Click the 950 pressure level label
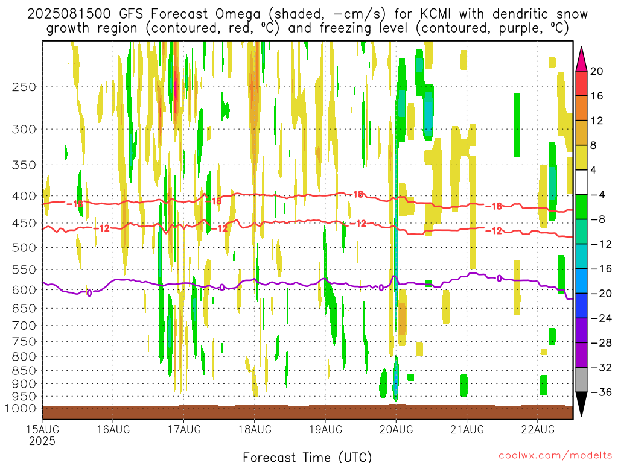The height and width of the screenshot is (463, 618). (x=24, y=397)
